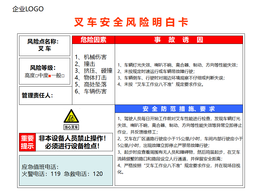Click the 应急值班电话 line
Image resolution: width=258 pixels, height=193 pixels.
pos(40,167)
